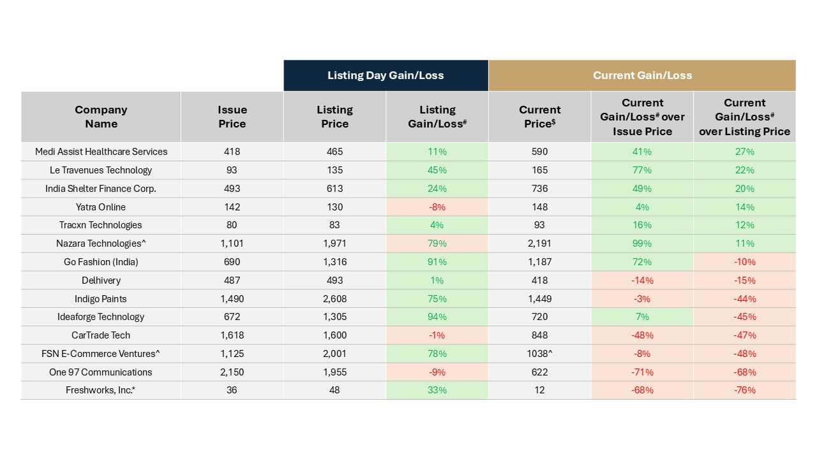Click the Listing Price column header
This screenshot has width=817, height=459.
pos(334,117)
